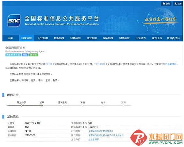Open the 全国消防标准化技术委员会 归口单位 link

[101, 131]
